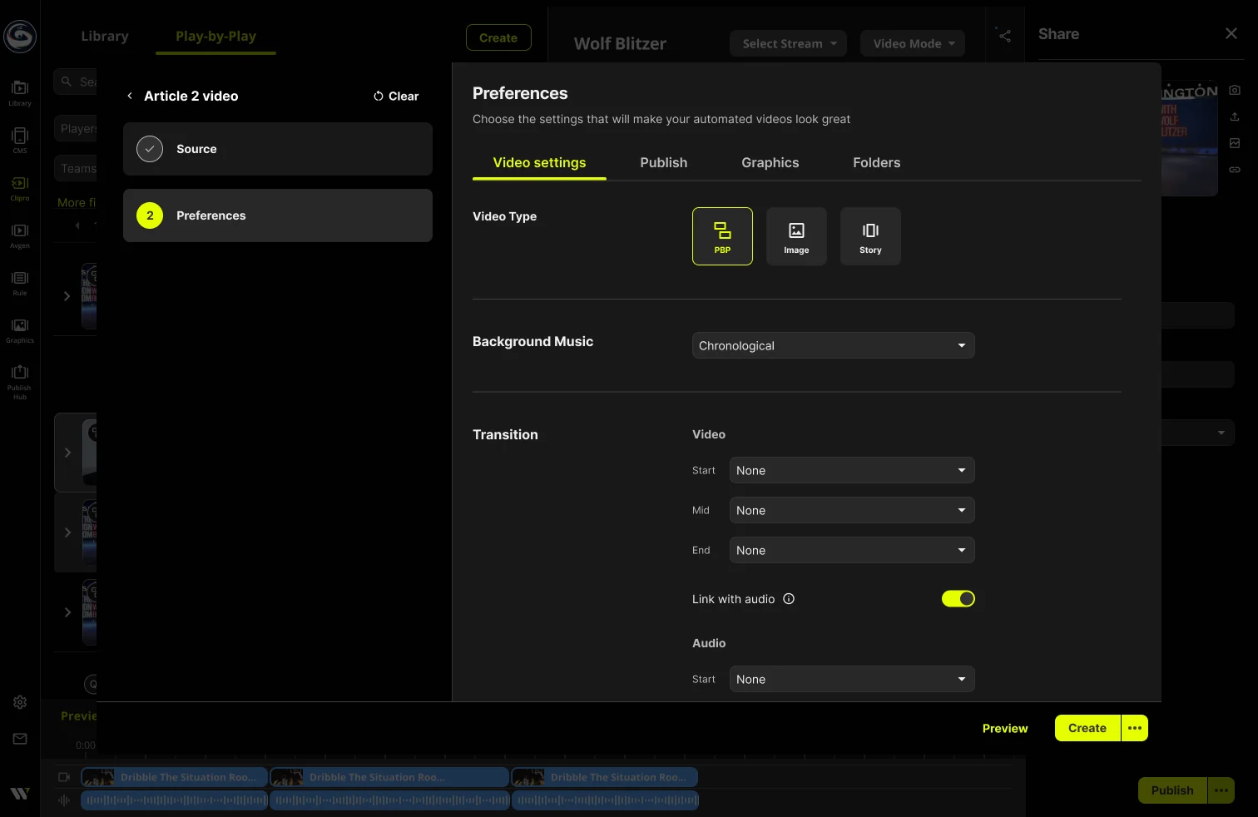
Task: Switch to the Publish tab in Preferences
Action: point(664,163)
